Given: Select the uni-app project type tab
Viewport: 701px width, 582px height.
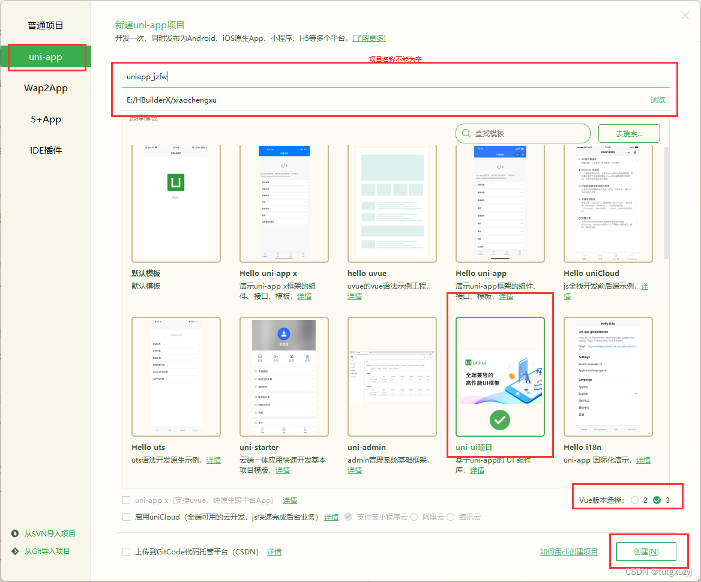Looking at the screenshot, I should click(46, 57).
